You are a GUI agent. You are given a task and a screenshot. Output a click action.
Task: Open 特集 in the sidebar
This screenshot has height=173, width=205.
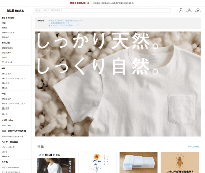4,23
